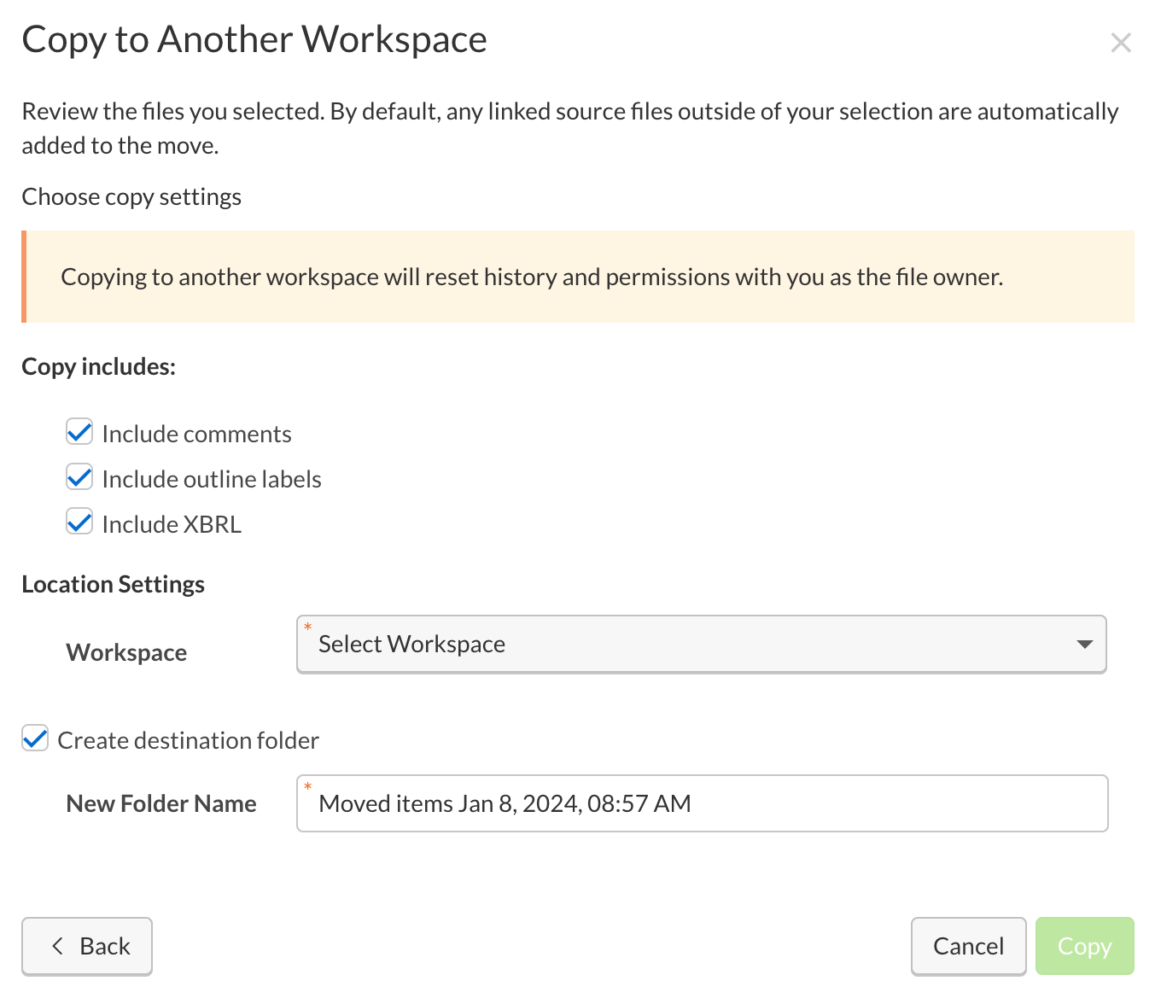Click the green Copy button
The image size is (1161, 1004).
pos(1084,946)
